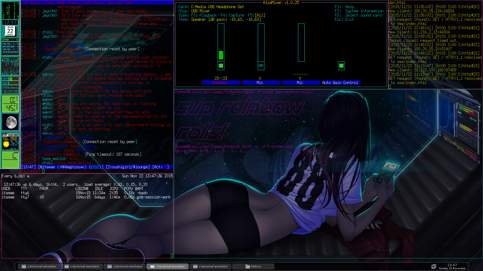Click the right arrow beside Speaker

click(x=241, y=83)
